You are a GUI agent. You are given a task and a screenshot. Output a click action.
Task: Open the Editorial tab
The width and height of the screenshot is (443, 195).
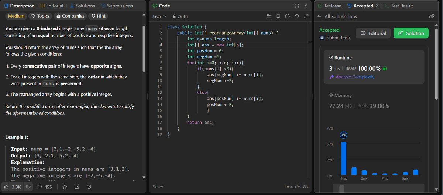51,6
